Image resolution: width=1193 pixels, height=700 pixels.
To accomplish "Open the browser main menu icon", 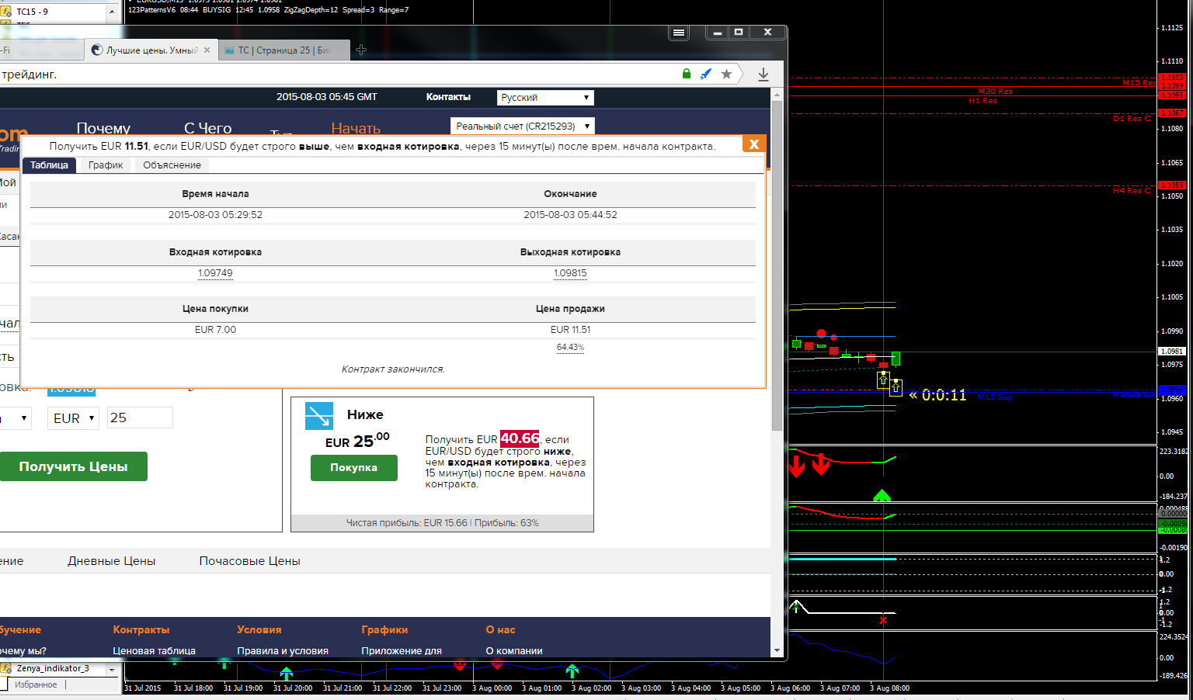I will 679,33.
